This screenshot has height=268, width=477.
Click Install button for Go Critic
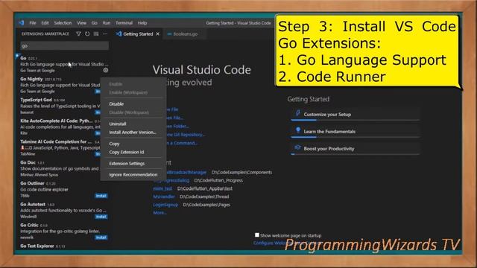[x=101, y=237]
